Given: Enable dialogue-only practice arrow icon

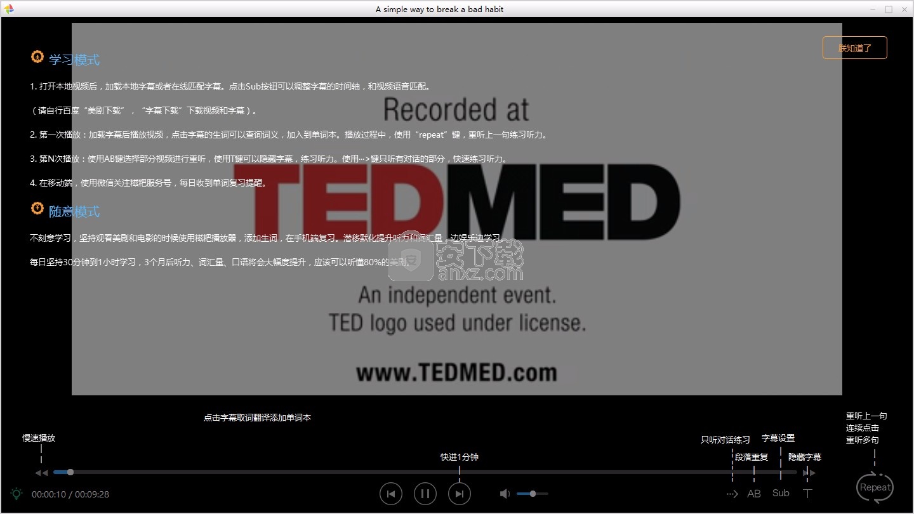Looking at the screenshot, I should click(732, 494).
